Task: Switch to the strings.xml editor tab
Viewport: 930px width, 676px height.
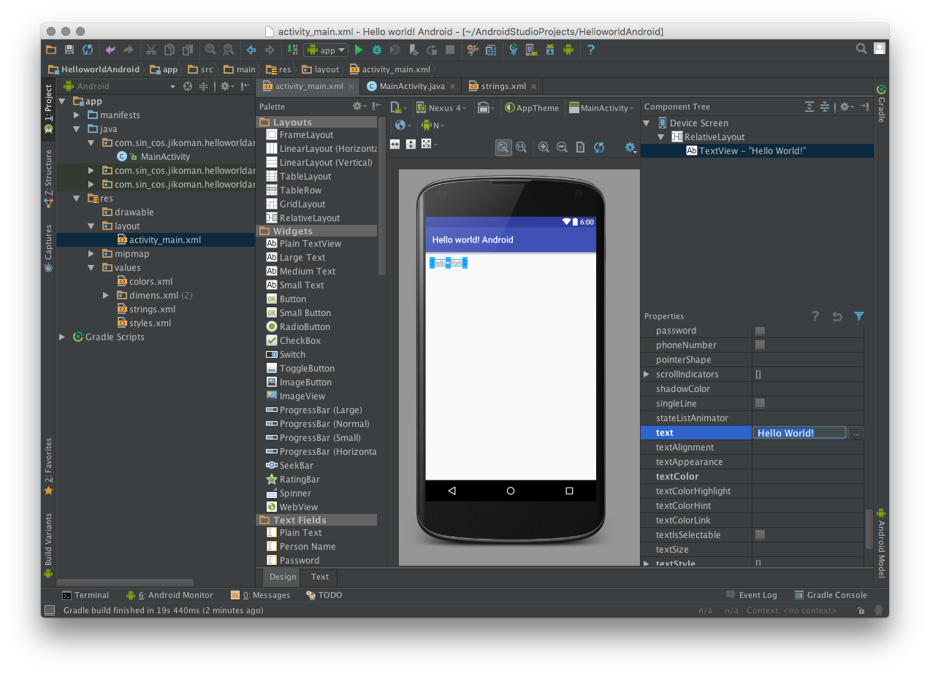Action: (503, 86)
